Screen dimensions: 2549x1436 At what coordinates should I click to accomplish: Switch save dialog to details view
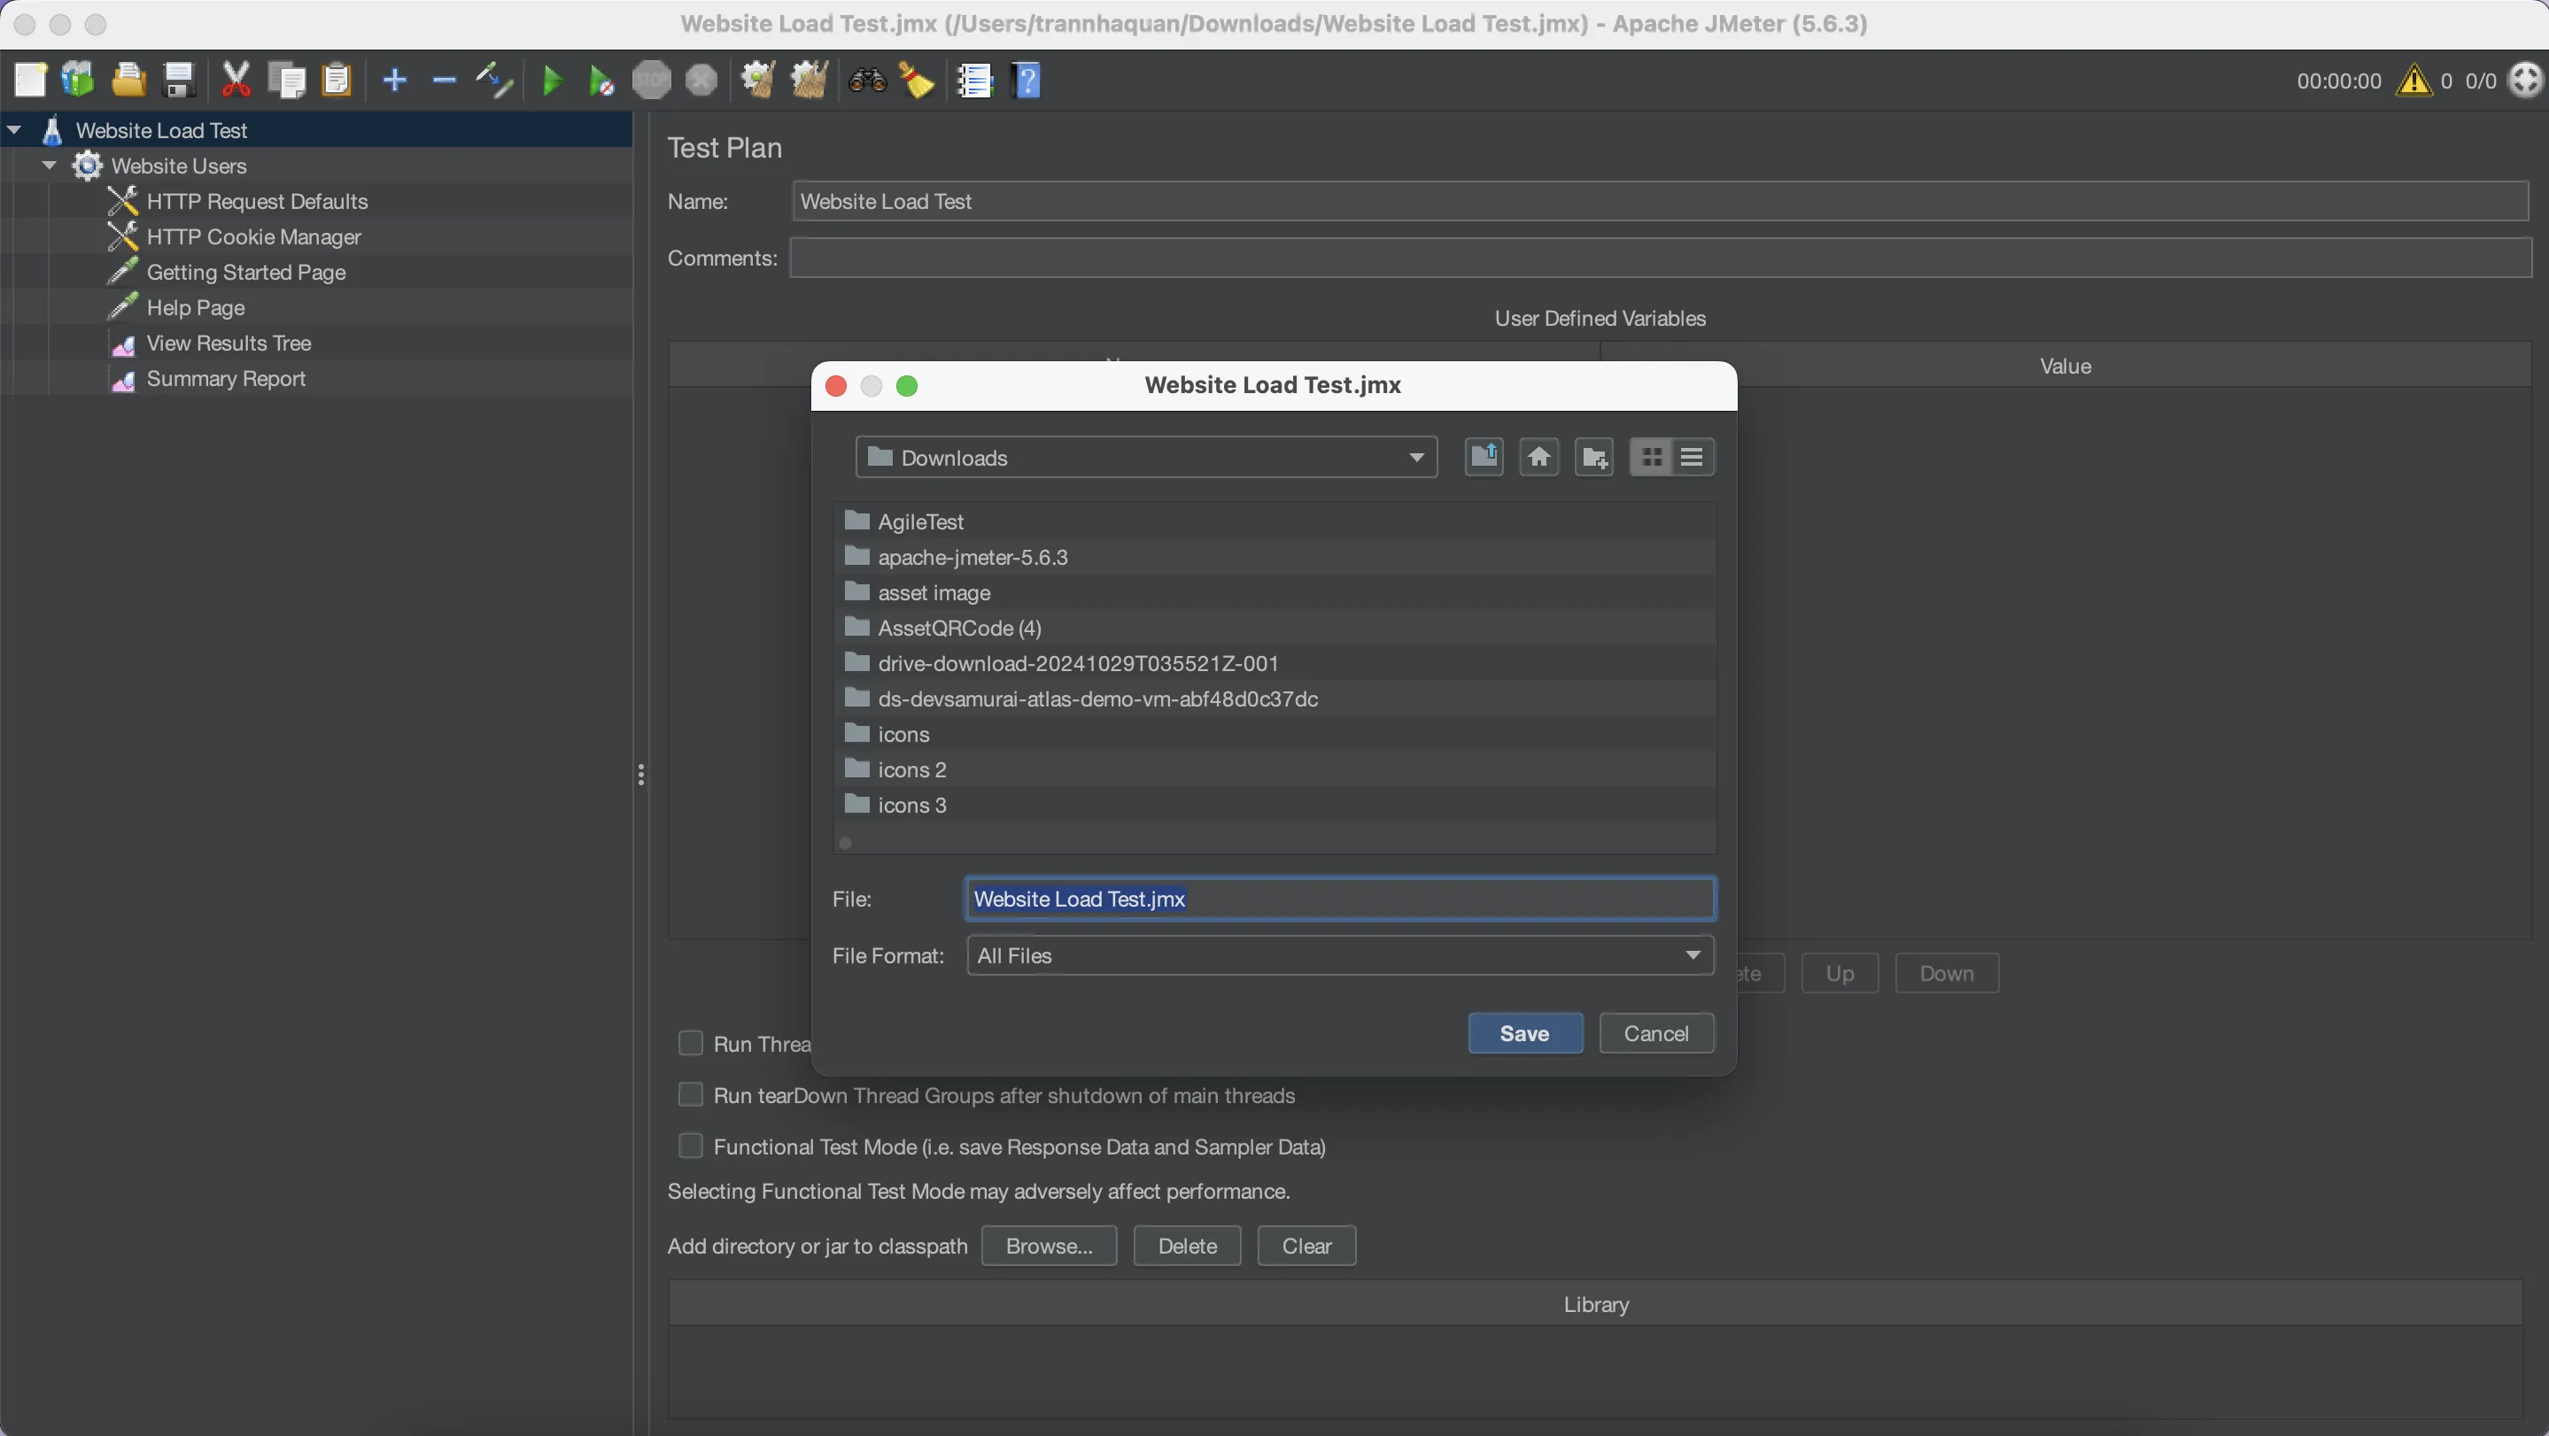1692,457
